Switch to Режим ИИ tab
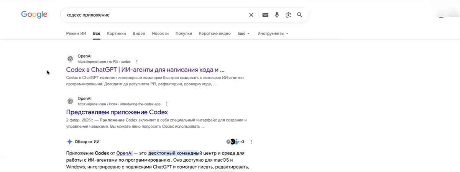 point(76,34)
